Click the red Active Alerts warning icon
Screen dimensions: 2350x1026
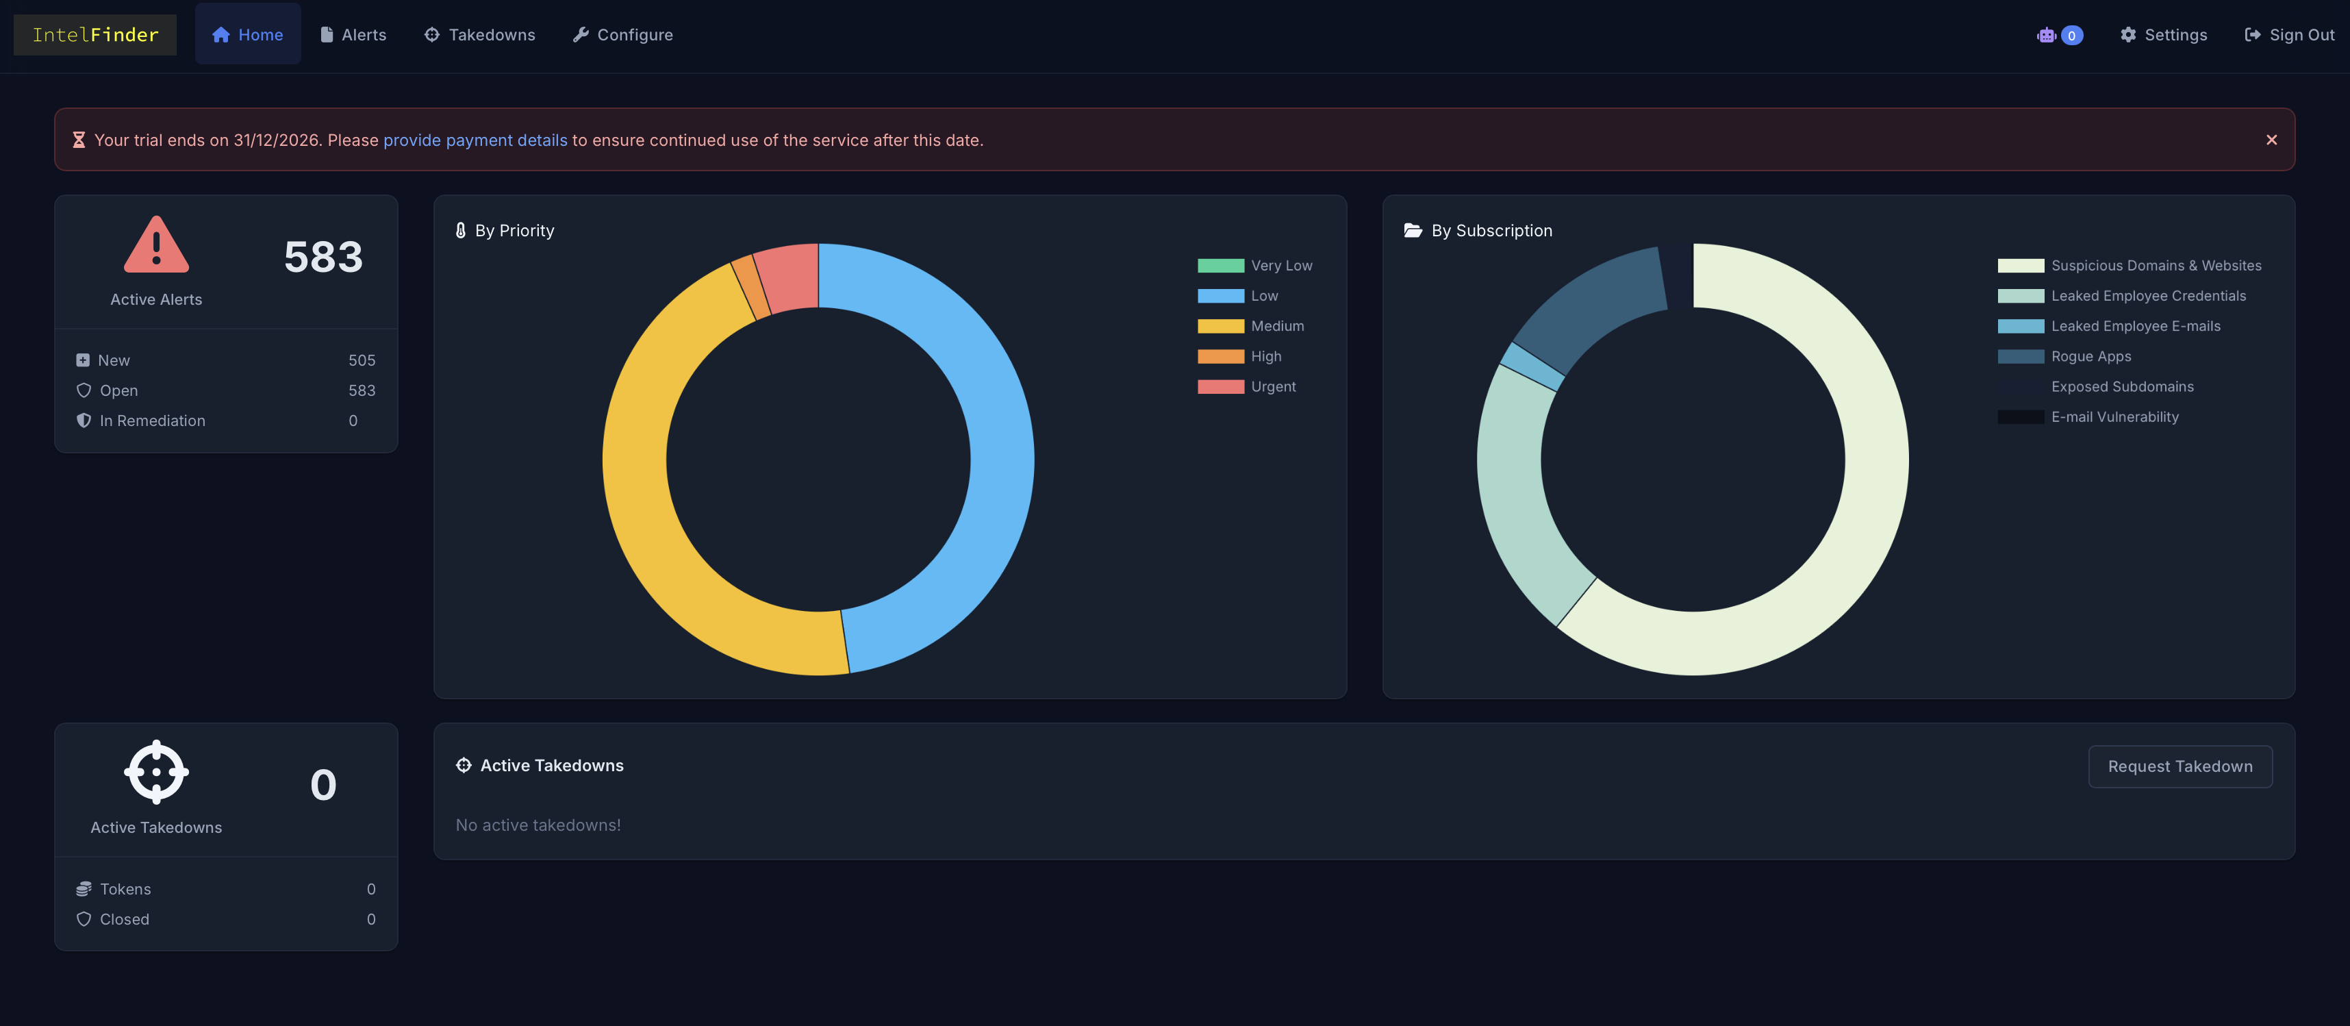(156, 245)
